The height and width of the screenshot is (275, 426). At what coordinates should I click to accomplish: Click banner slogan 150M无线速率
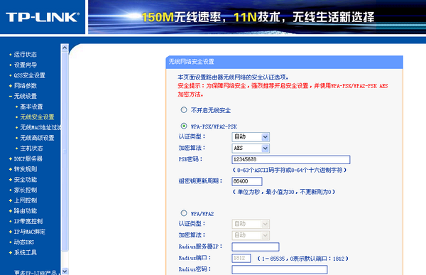pyautogui.click(x=181, y=17)
